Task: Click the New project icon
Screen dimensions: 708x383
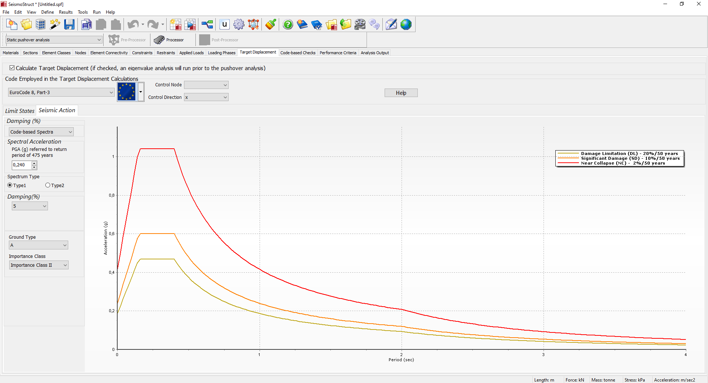Action: pyautogui.click(x=12, y=25)
